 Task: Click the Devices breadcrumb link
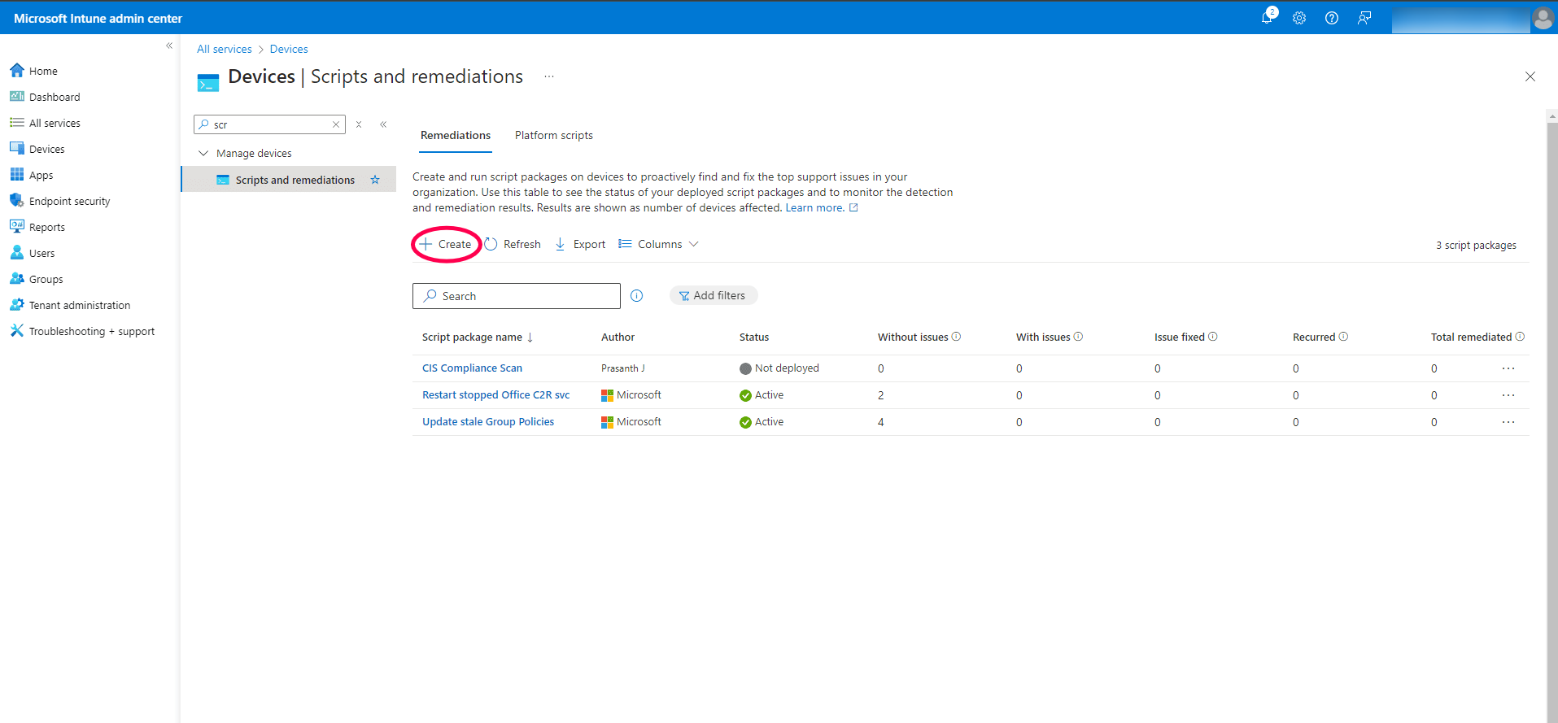[289, 49]
